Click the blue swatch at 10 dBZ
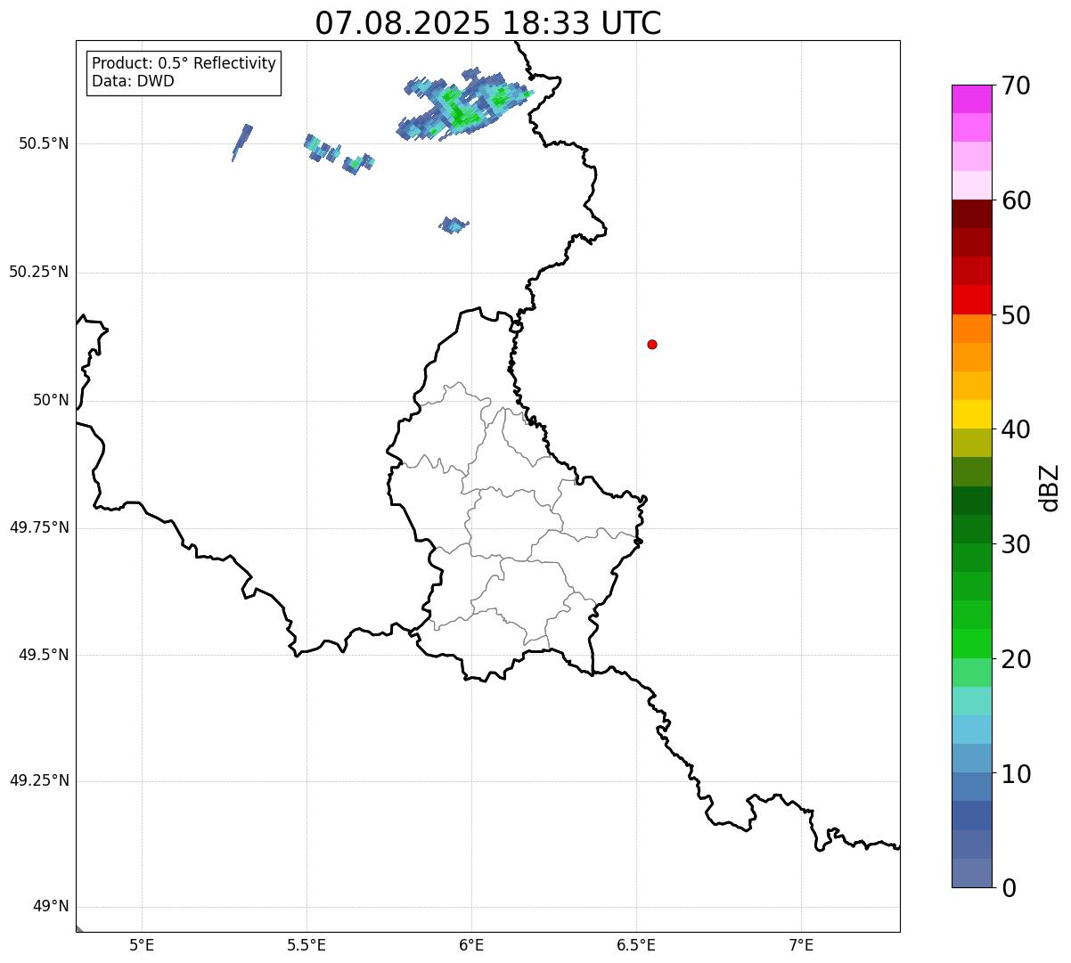Image resolution: width=1071 pixels, height=963 pixels. click(x=971, y=787)
